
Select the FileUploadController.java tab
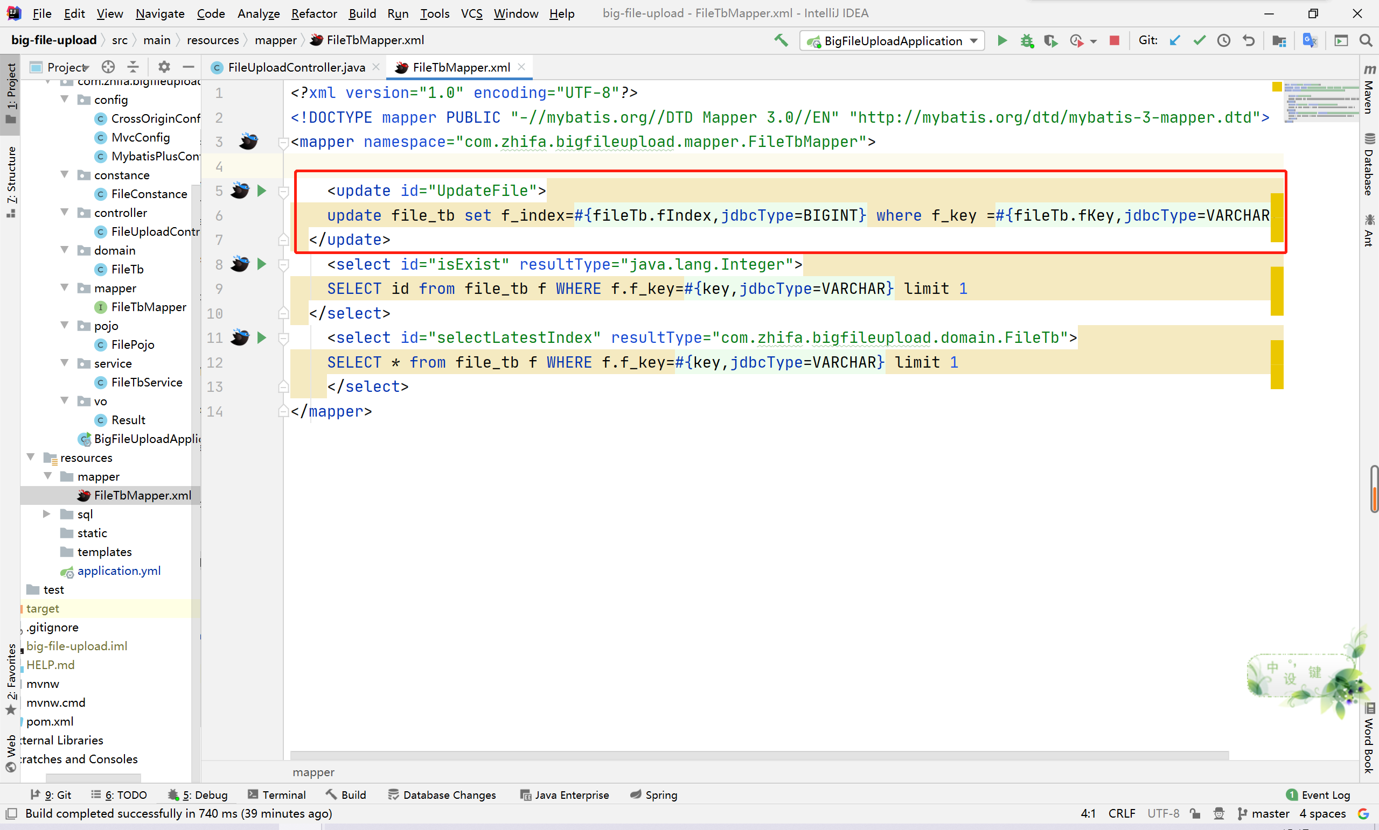click(296, 67)
